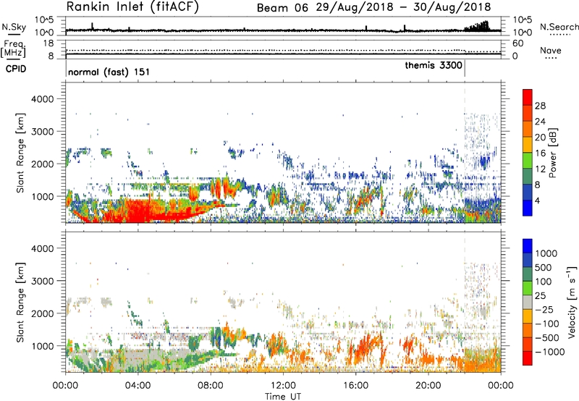Screen dimensions: 579x401
Task: Click the gray ground-scatter band in velocity panel
Action: 148,357
